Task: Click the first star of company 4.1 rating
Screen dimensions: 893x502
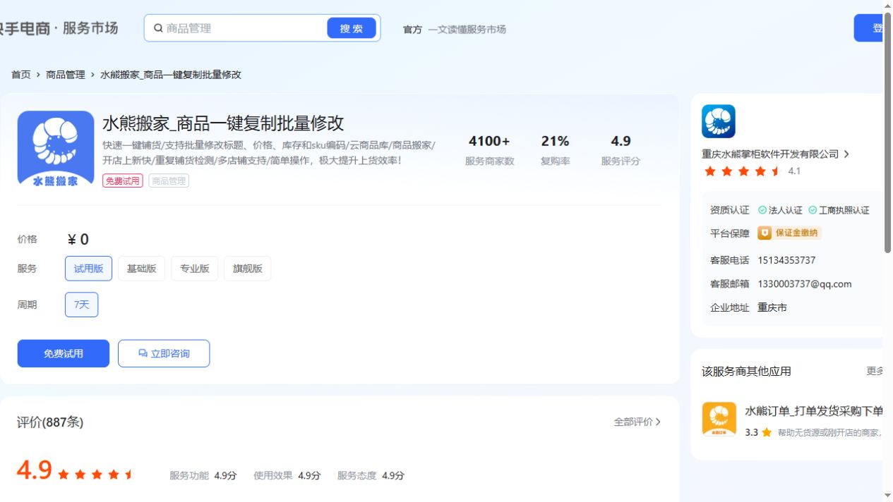Action: [710, 171]
